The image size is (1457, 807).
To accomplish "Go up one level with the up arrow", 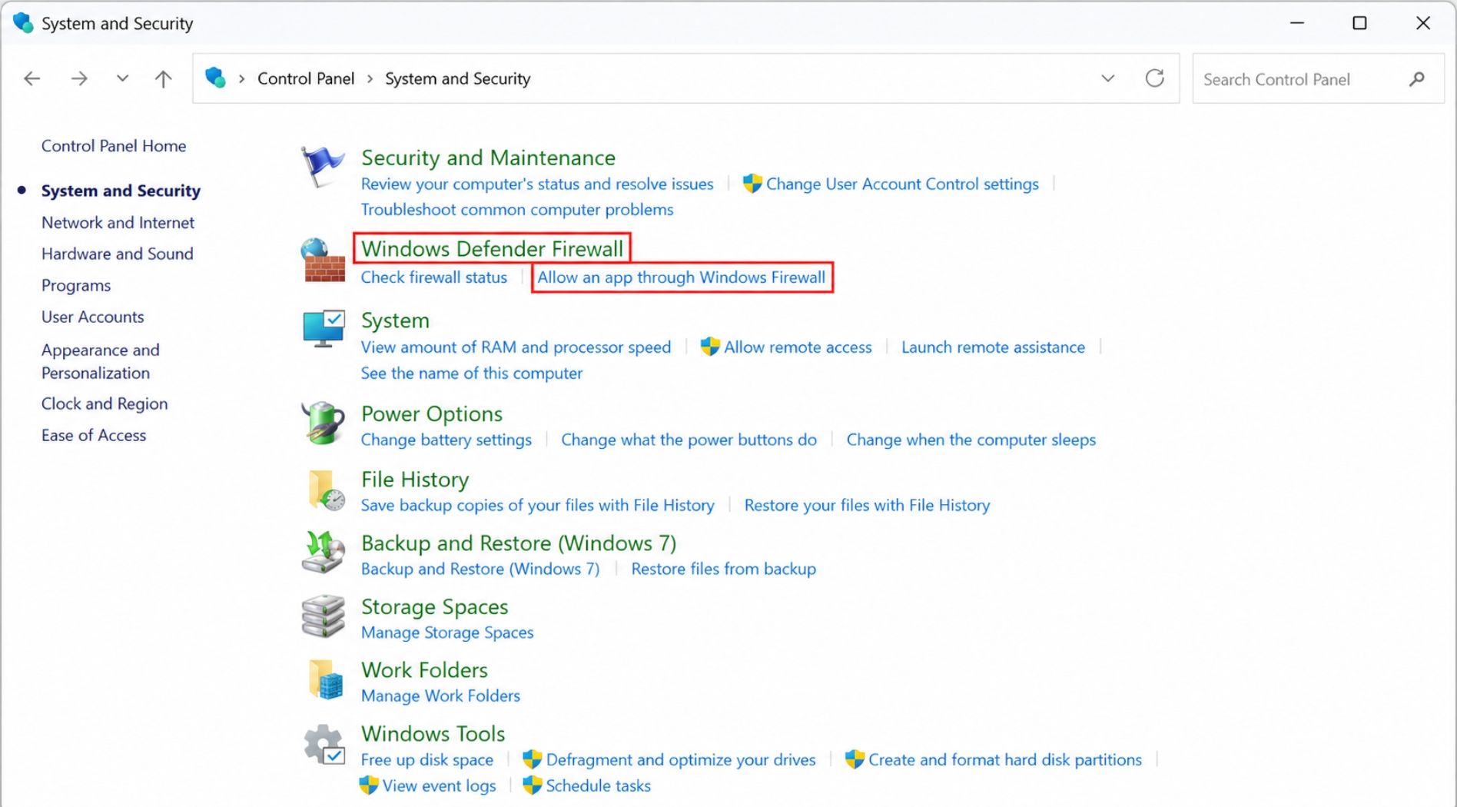I will [163, 78].
